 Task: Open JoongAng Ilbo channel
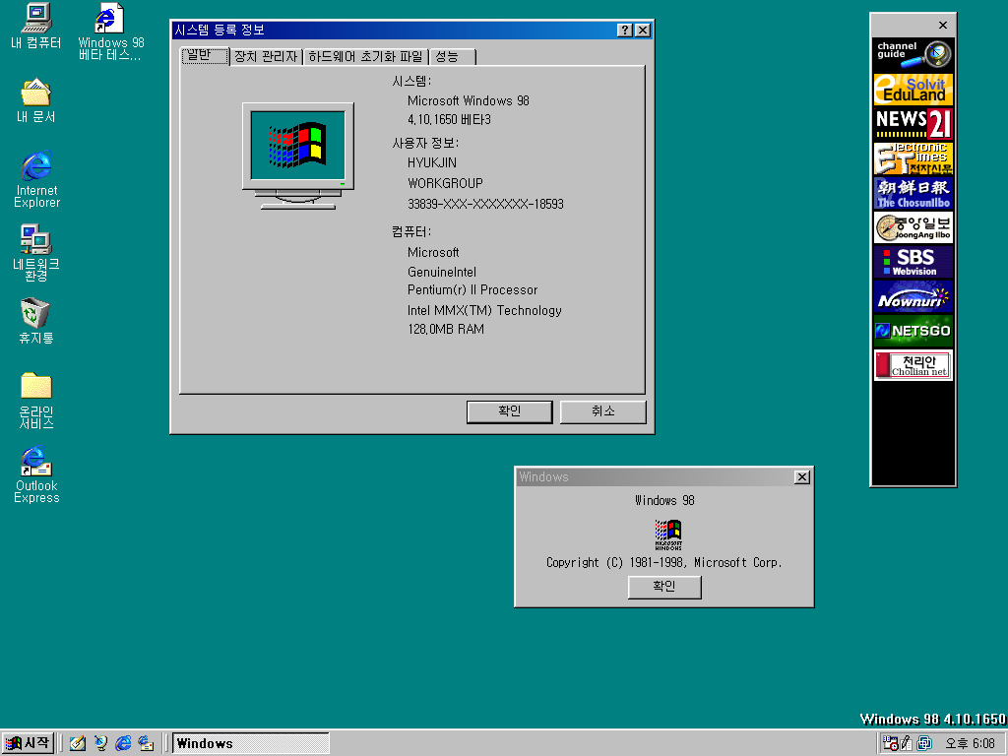click(x=913, y=227)
